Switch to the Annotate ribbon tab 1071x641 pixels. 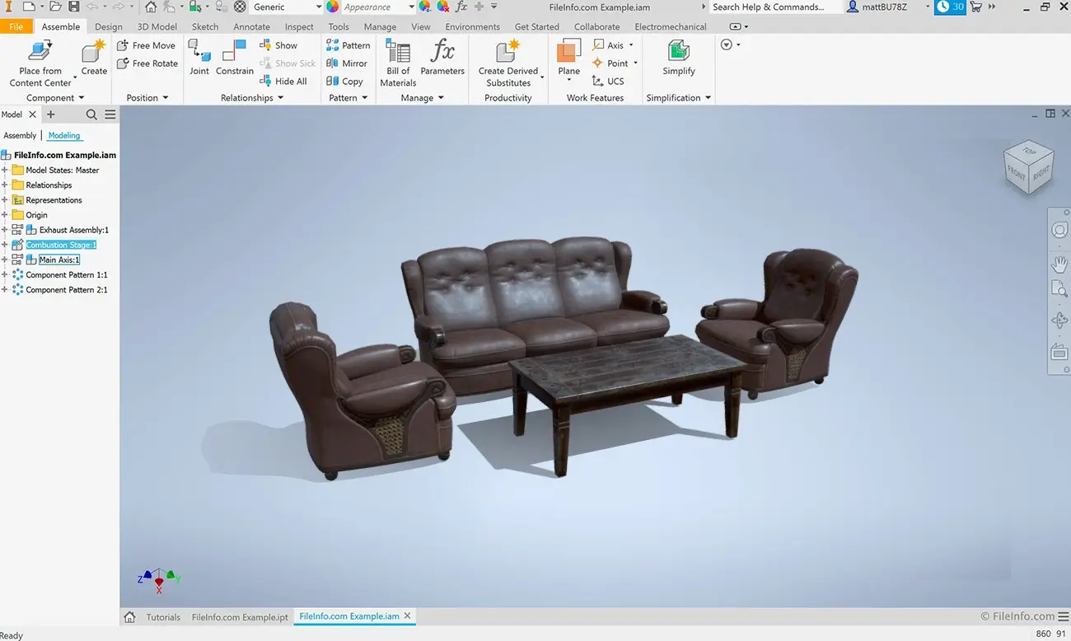coord(251,26)
